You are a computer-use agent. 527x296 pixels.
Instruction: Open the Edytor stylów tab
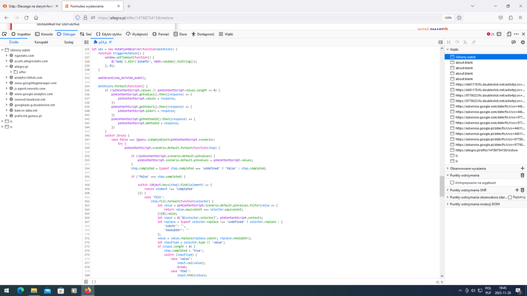[109, 34]
